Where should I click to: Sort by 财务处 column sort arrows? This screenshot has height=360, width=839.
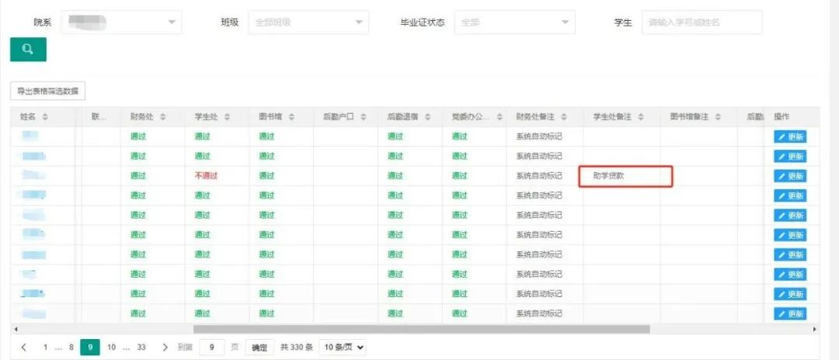point(162,117)
